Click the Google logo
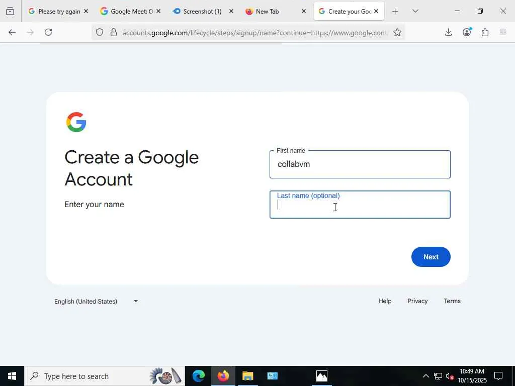The width and height of the screenshot is (515, 386). [76, 122]
